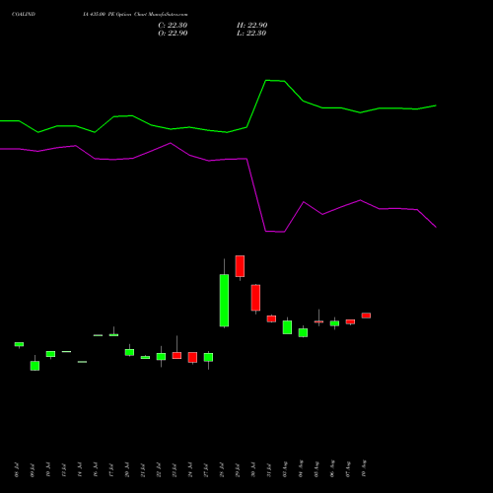The image size is (493, 493).
Task: Select the small red candle on 31 Jul
Action: click(271, 318)
